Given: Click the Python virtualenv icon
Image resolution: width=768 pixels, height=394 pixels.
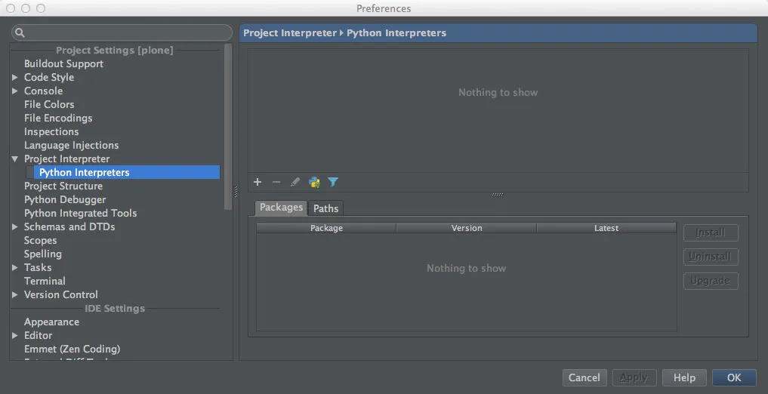Looking at the screenshot, I should click(314, 182).
